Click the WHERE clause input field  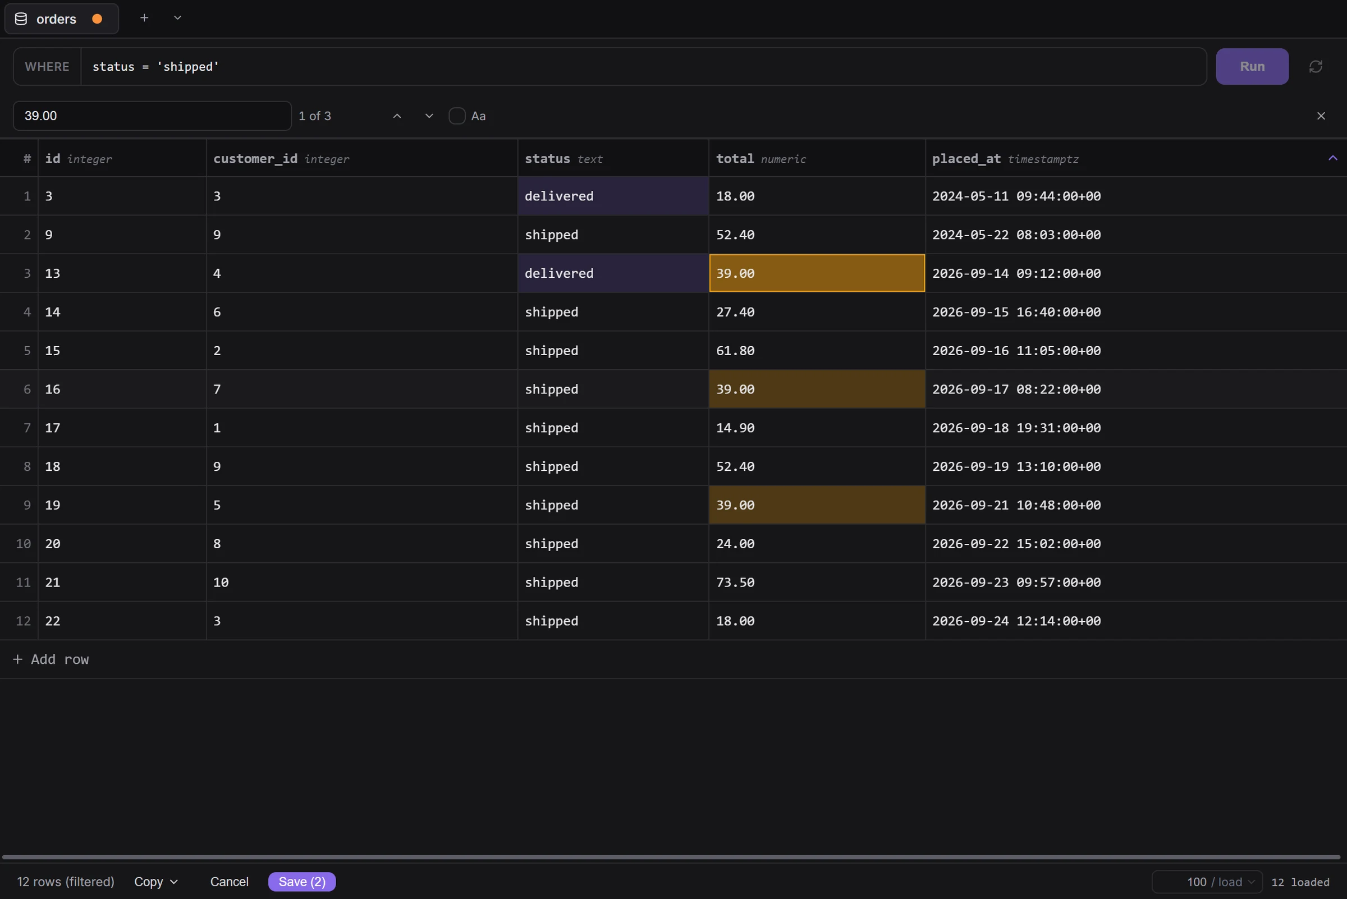click(x=643, y=67)
